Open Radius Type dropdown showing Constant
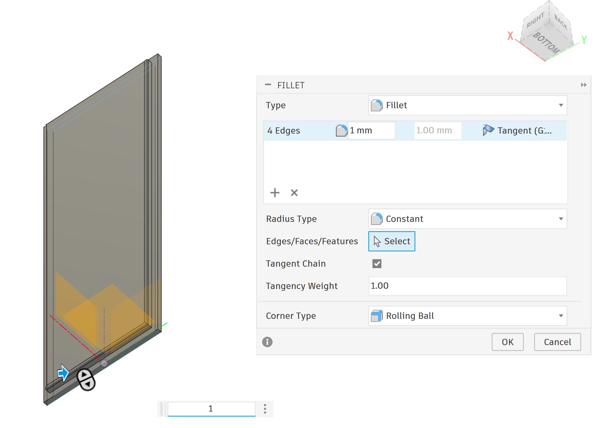594x428 pixels. pos(467,219)
